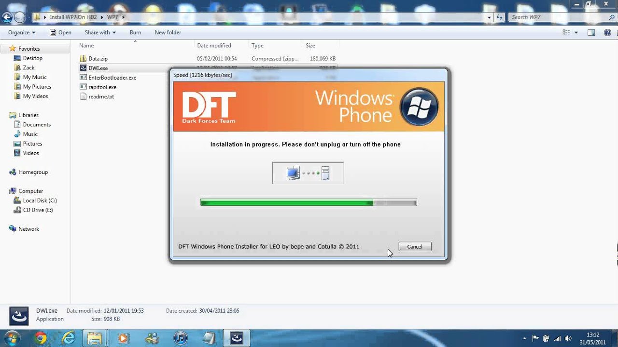Click the volume speaker tray icon
Screen dimensions: 618x347
coord(568,338)
